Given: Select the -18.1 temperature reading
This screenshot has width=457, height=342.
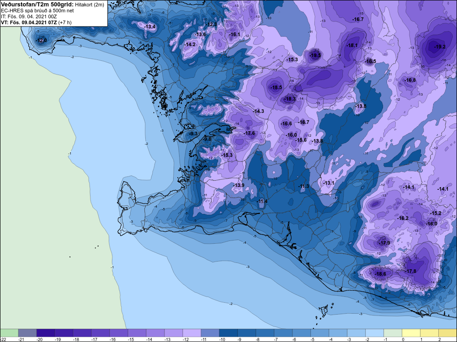Looking at the screenshot, I should (352, 45).
